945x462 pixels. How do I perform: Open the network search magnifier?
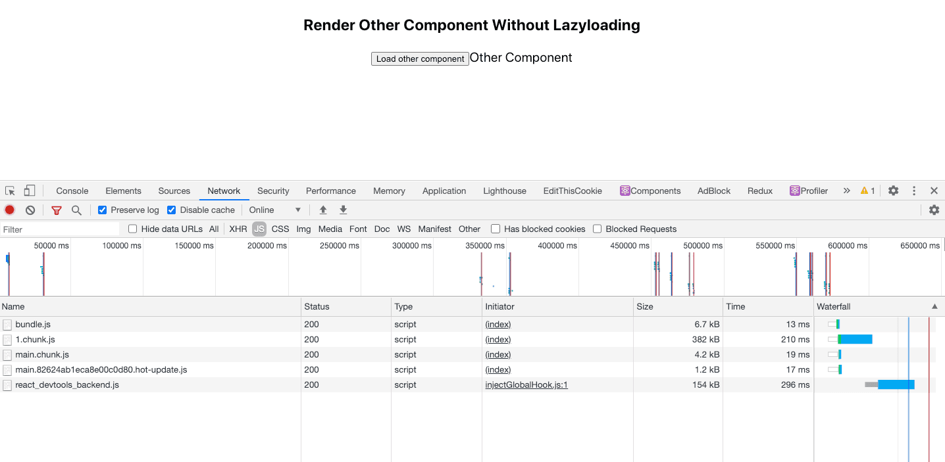(x=76, y=210)
